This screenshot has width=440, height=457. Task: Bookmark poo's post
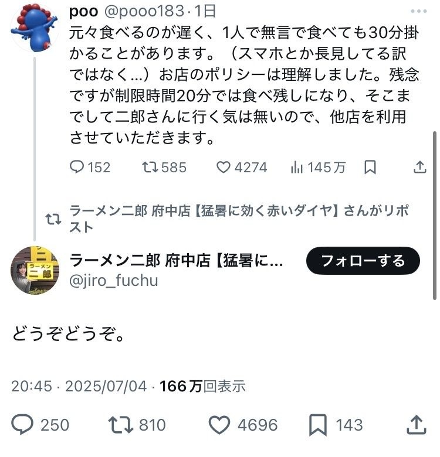370,168
